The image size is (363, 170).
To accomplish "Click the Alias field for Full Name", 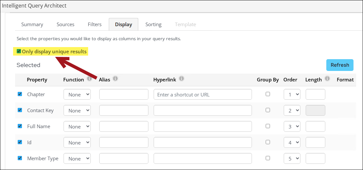I will pos(124,127).
